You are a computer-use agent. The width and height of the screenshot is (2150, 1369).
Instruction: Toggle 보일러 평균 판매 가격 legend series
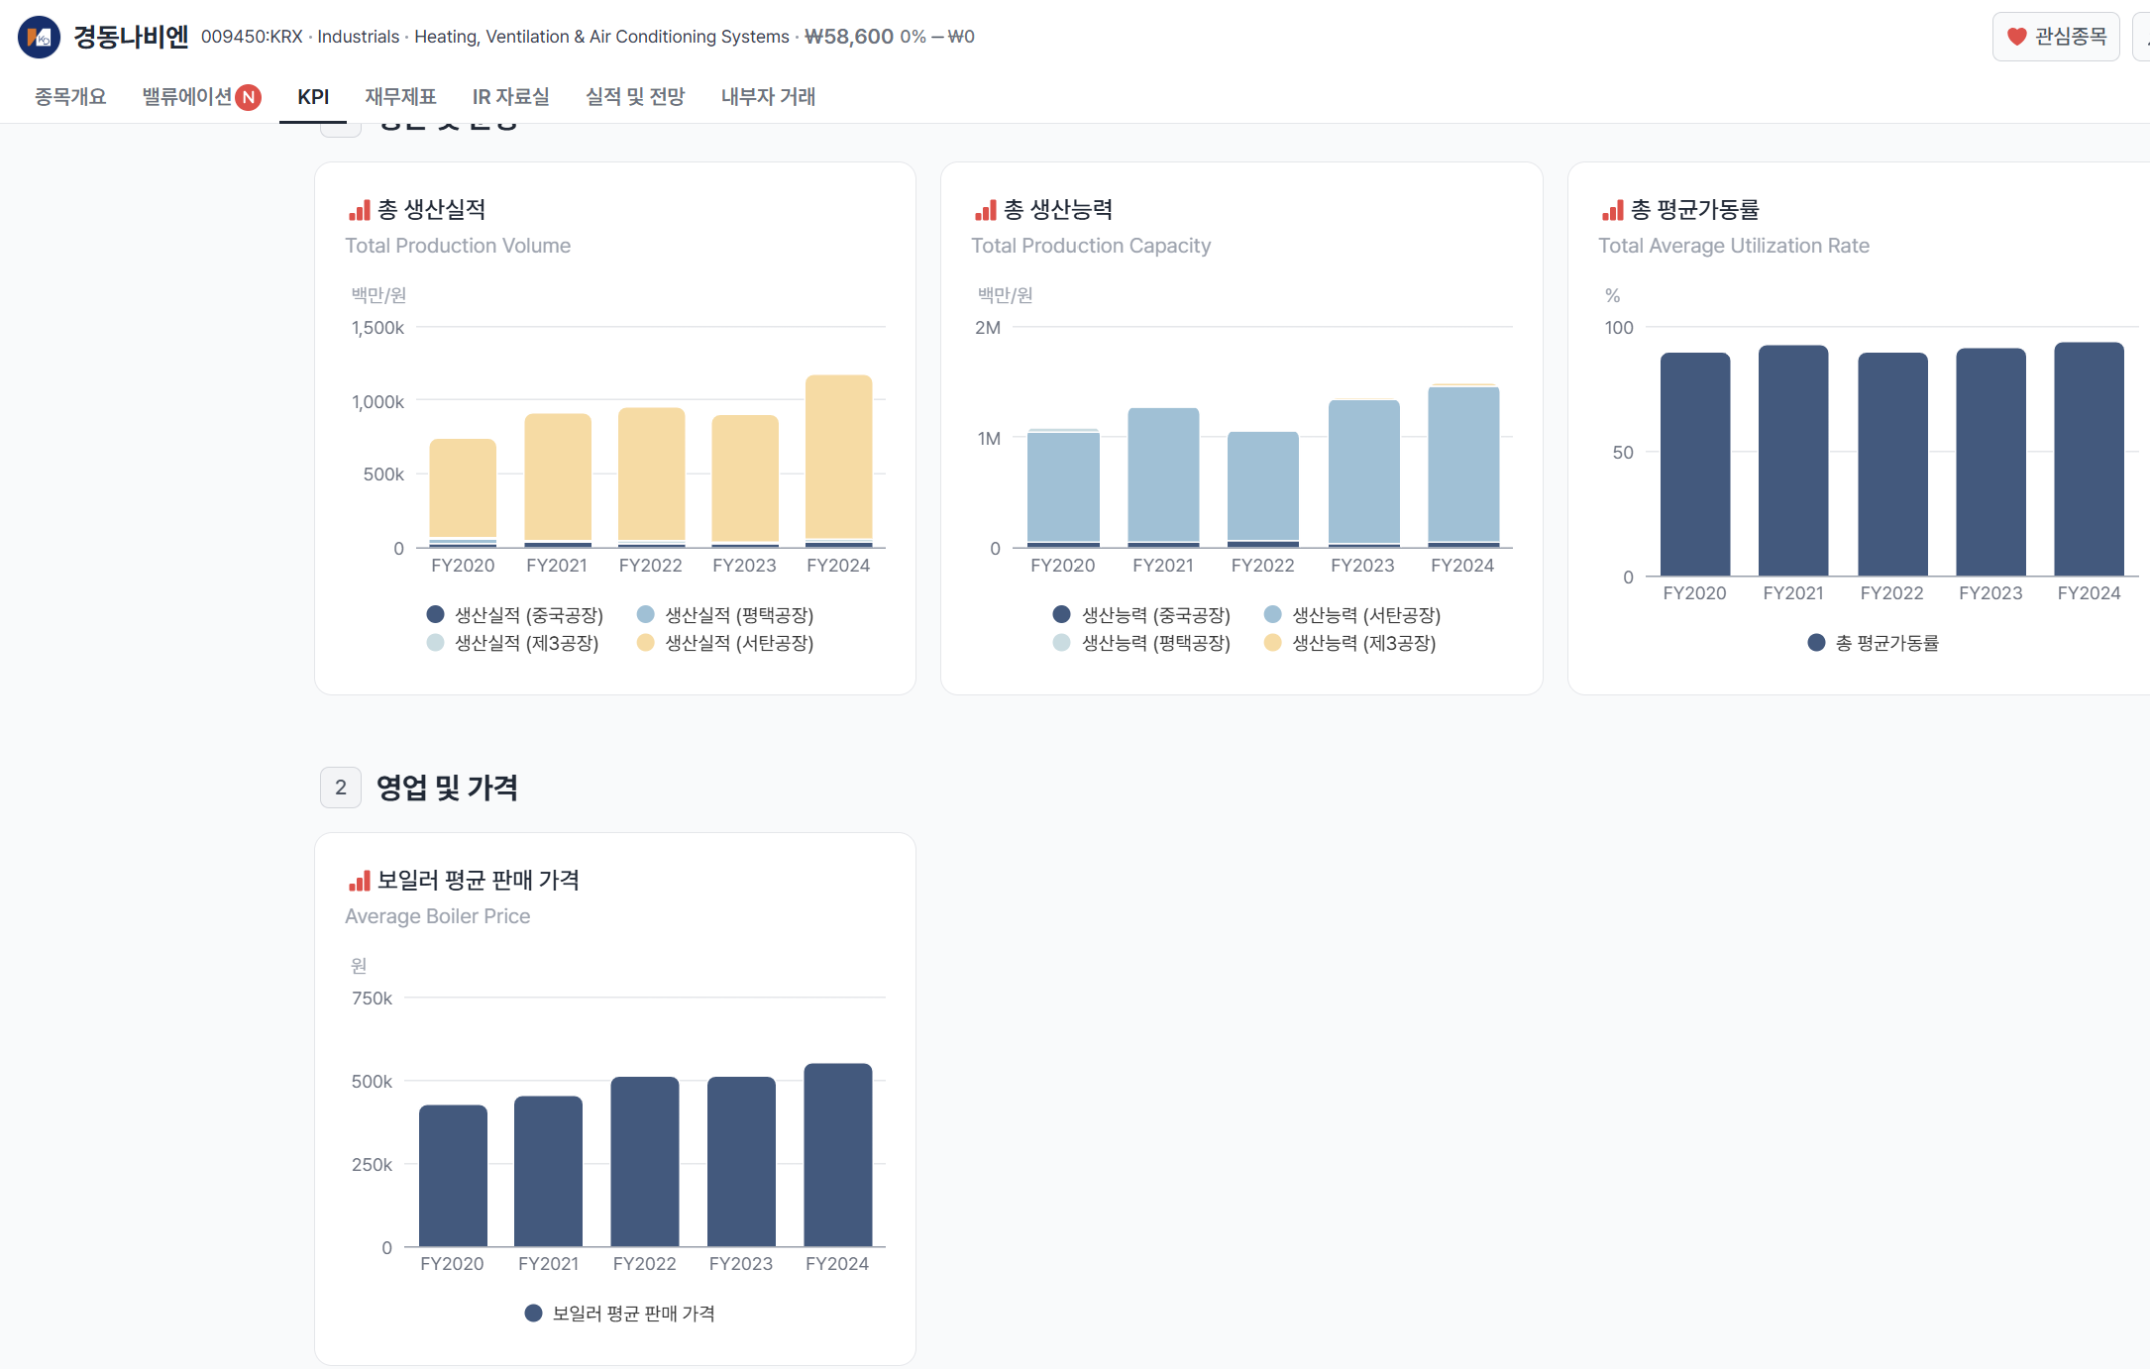[x=619, y=1314]
